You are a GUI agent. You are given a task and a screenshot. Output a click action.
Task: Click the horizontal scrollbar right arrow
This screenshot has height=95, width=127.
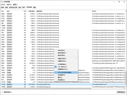124,89
